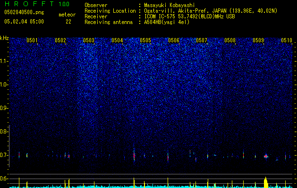
Task: Click the HROFFT program title
Action: tap(30, 4)
